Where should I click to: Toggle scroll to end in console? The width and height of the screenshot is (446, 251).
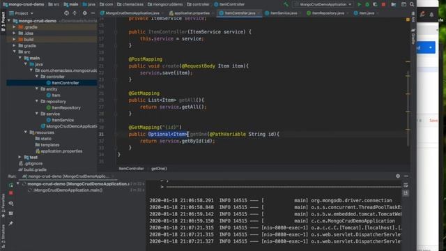click(406, 193)
